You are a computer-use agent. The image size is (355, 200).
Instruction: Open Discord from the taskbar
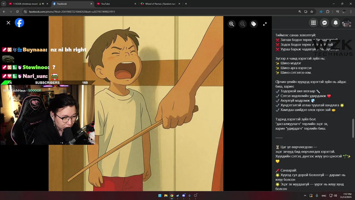pyautogui.click(x=184, y=196)
